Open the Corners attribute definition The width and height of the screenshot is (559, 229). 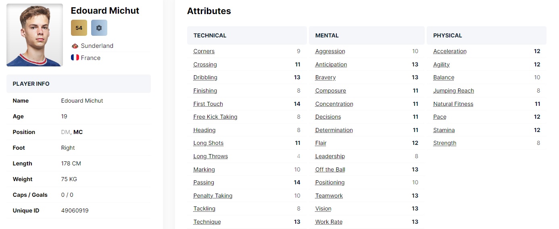[x=204, y=51]
